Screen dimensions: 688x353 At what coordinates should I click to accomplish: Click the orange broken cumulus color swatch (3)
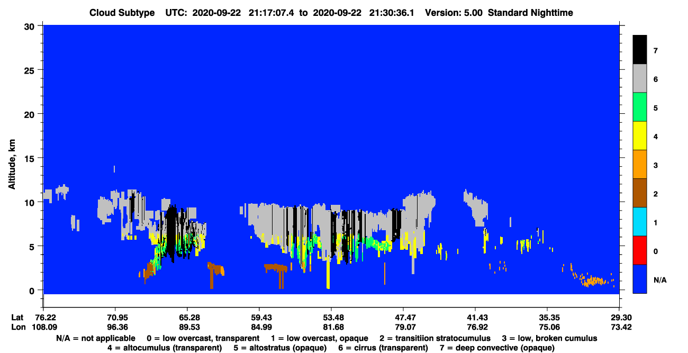640,164
